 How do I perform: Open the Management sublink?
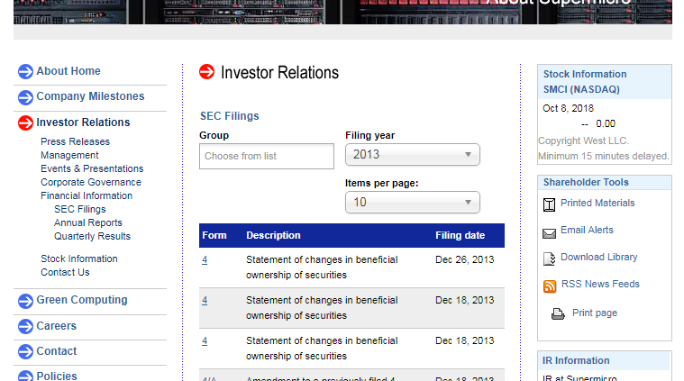tap(69, 155)
